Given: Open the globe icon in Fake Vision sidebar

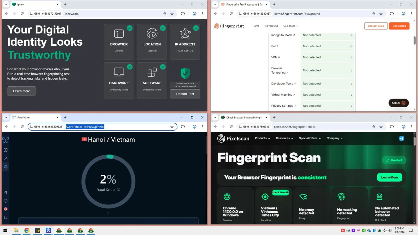Looking at the screenshot, I should [x=5, y=167].
